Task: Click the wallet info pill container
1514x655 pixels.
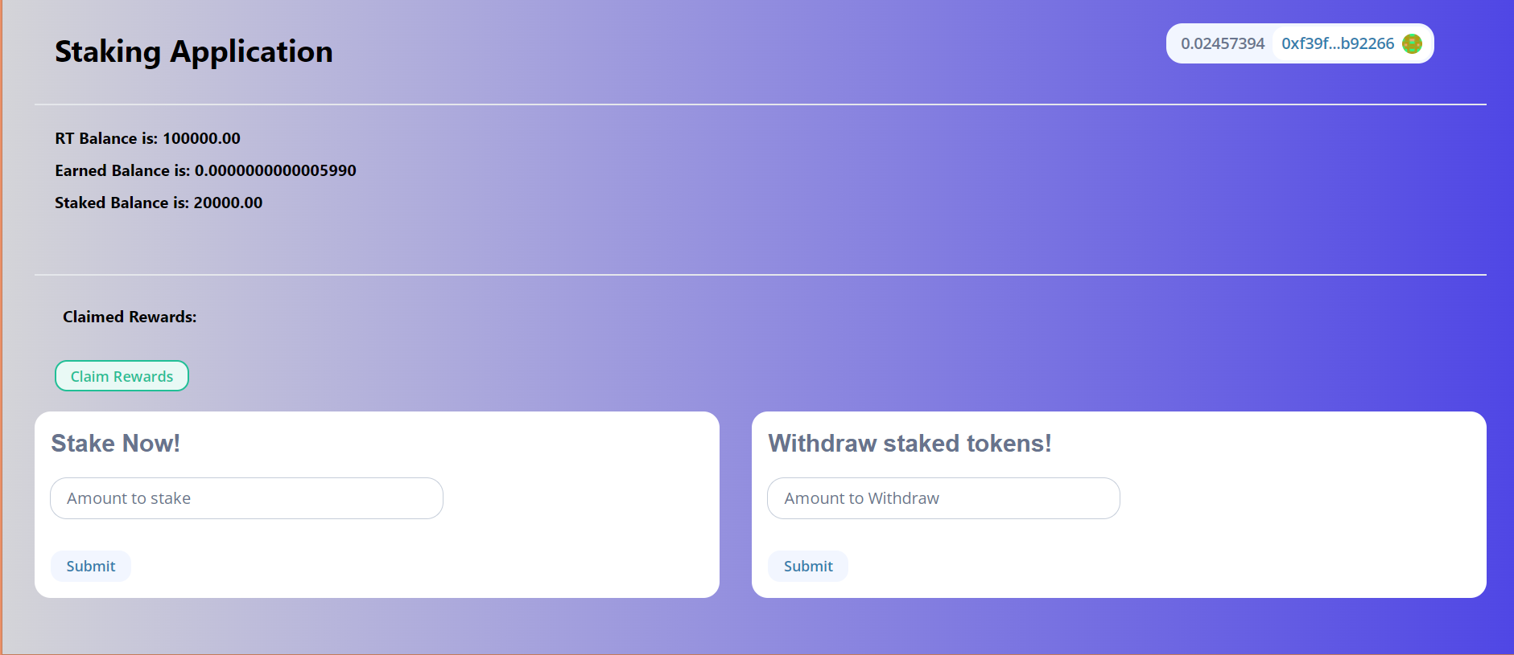Action: tap(1299, 43)
